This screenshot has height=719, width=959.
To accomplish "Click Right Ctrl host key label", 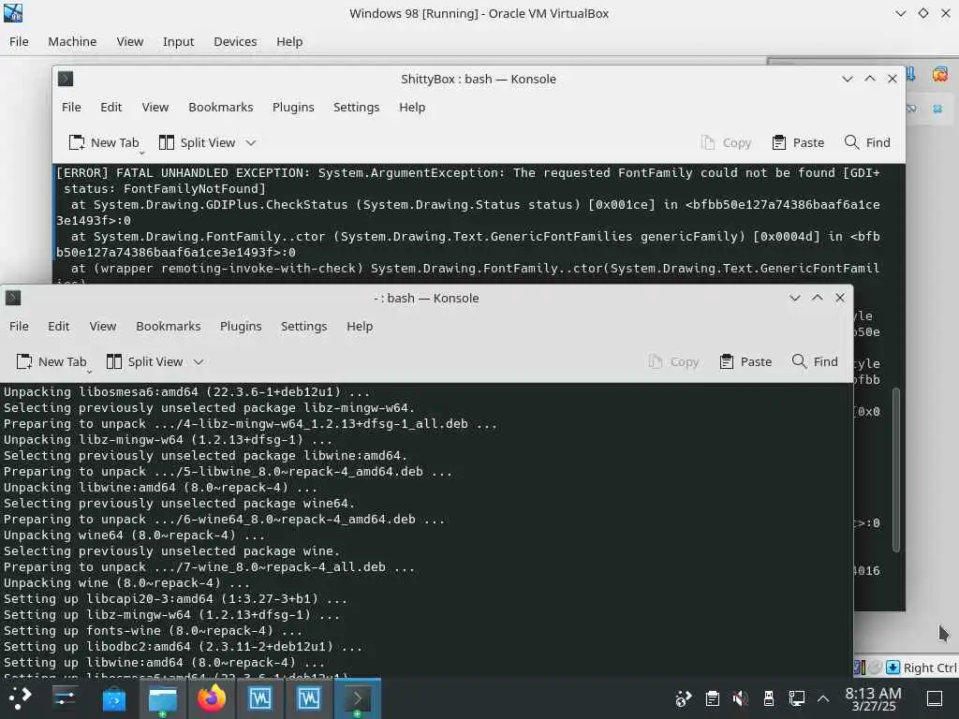I will (930, 668).
